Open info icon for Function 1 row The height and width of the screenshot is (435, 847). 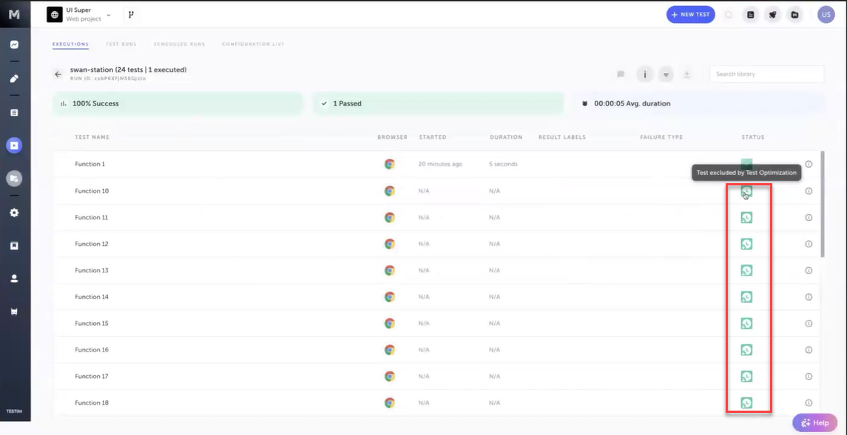click(x=809, y=164)
